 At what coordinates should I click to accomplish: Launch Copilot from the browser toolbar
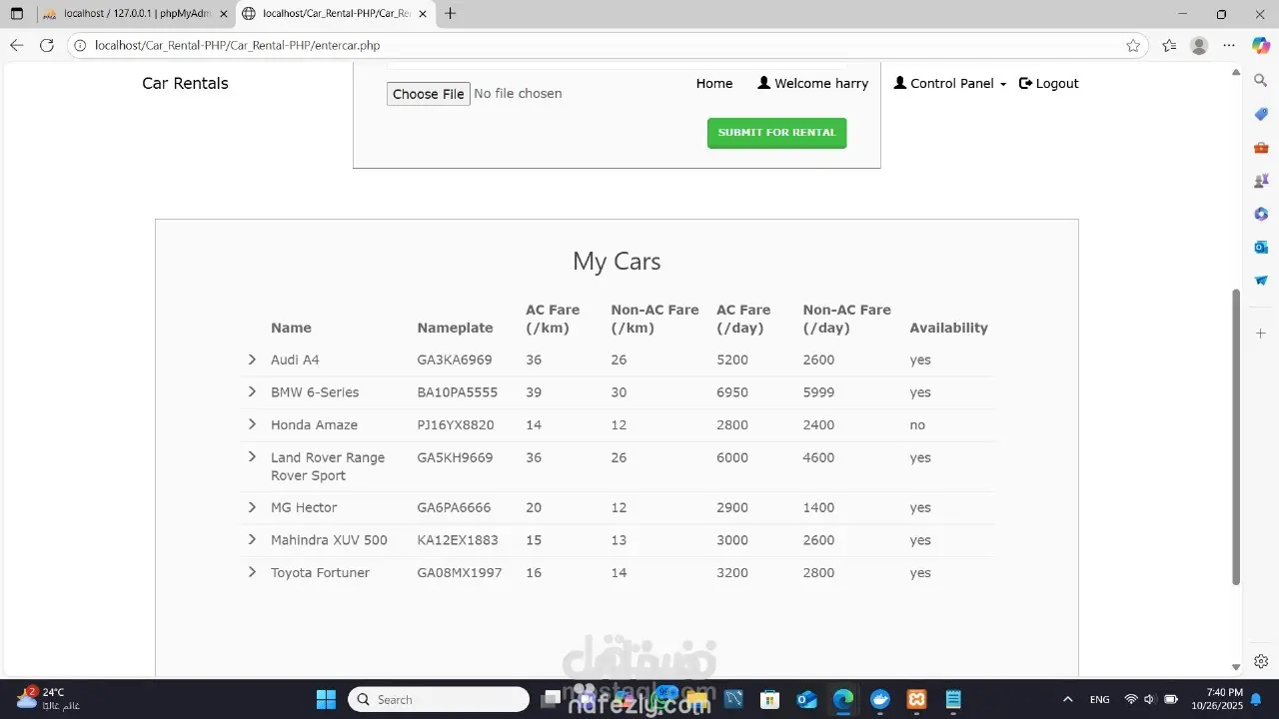pyautogui.click(x=1261, y=45)
